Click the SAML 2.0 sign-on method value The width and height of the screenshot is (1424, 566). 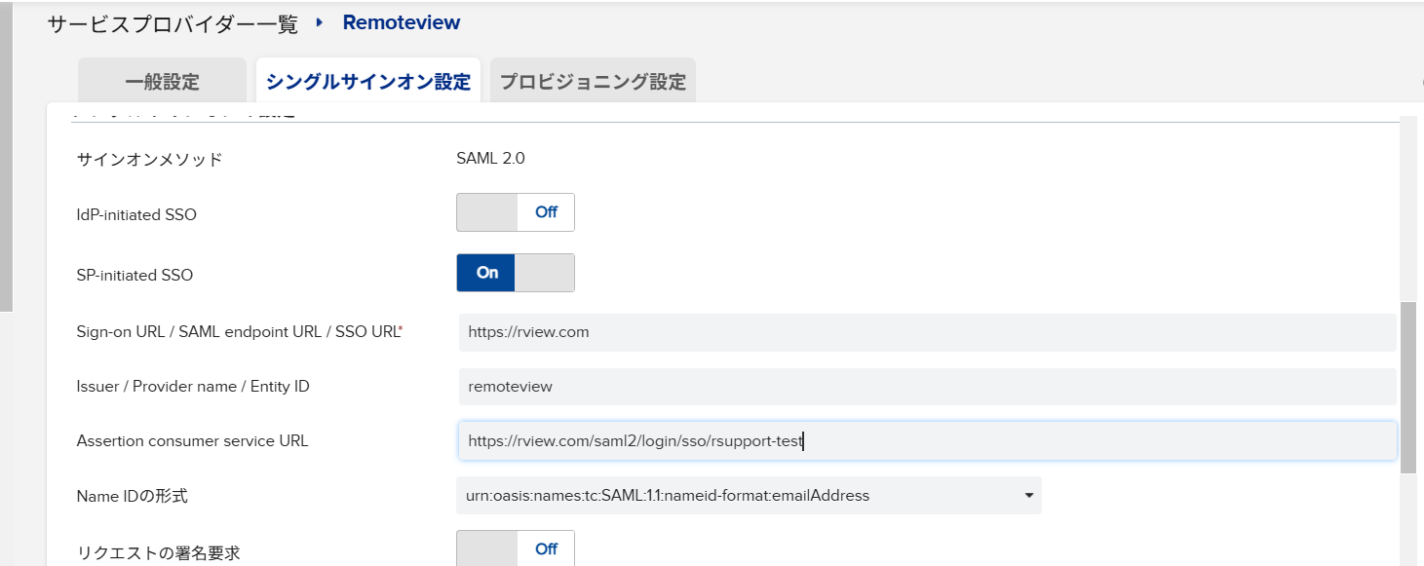[490, 158]
